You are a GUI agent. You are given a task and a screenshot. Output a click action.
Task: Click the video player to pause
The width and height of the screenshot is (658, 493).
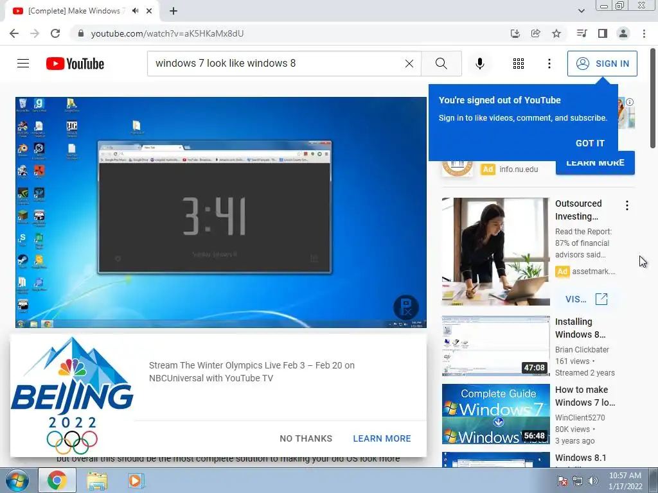tap(221, 212)
